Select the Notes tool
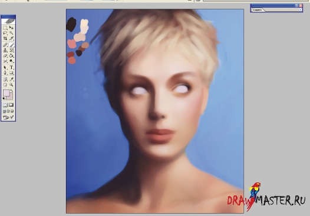This screenshot has height=216, width=310. point(5,79)
